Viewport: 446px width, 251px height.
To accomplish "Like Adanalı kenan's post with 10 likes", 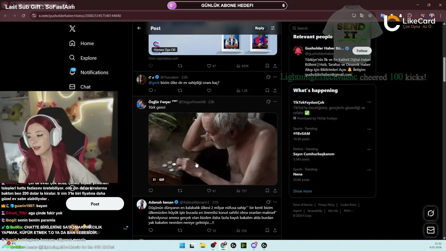I will click(x=212, y=230).
